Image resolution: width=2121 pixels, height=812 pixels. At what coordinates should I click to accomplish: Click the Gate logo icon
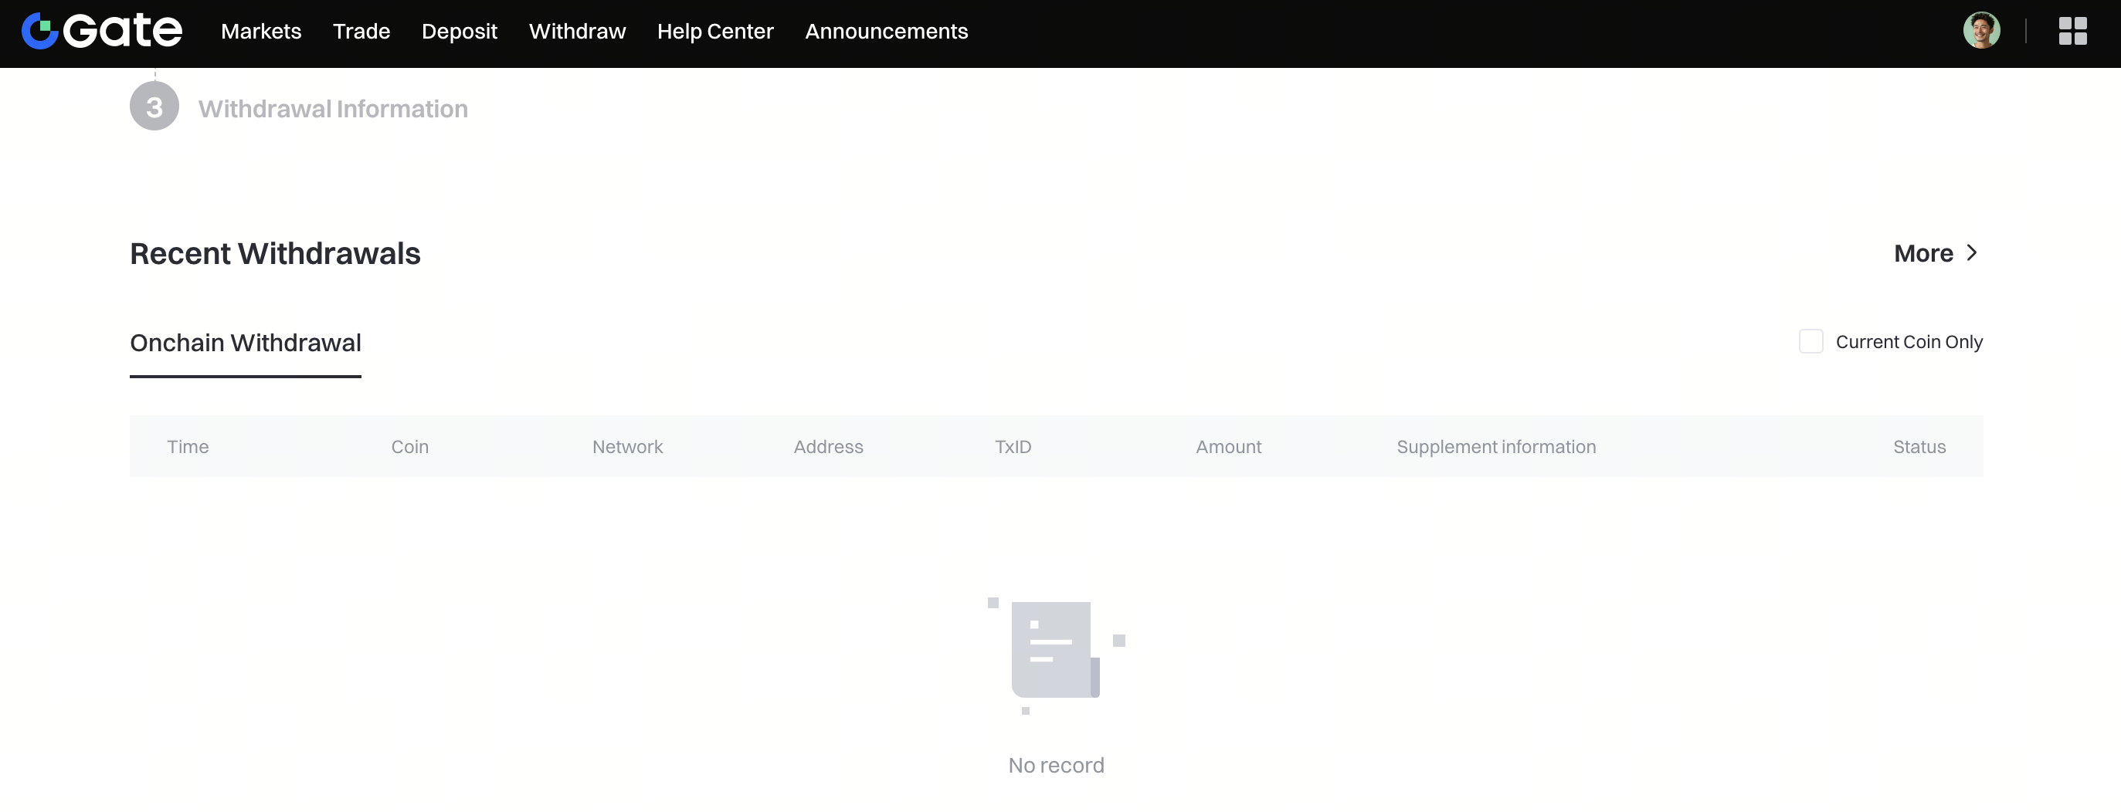[39, 32]
